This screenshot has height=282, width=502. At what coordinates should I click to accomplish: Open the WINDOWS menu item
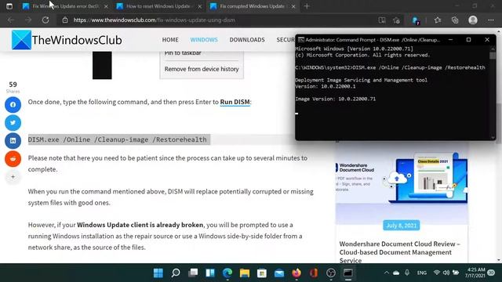(204, 40)
